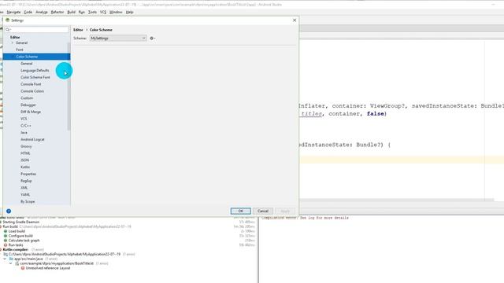Open the Window menu

coord(116,13)
